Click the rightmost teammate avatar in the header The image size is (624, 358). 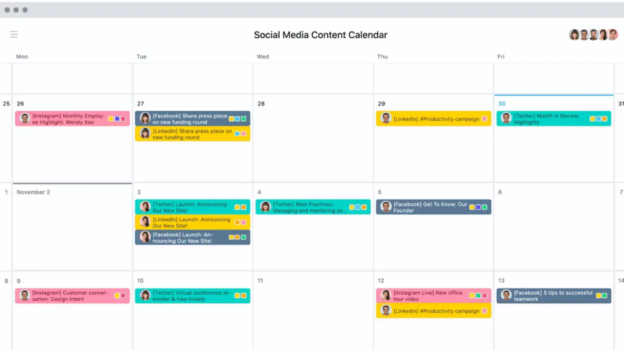[x=612, y=35]
